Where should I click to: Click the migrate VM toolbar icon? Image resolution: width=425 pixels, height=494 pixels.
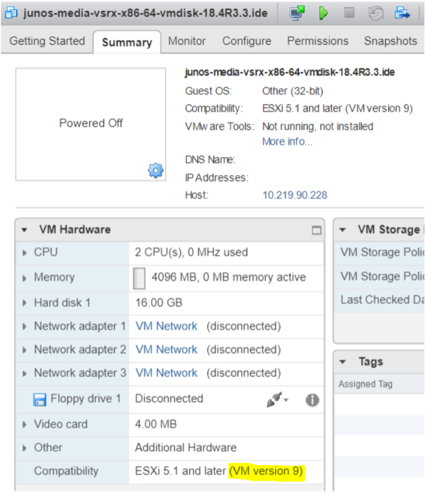point(402,13)
